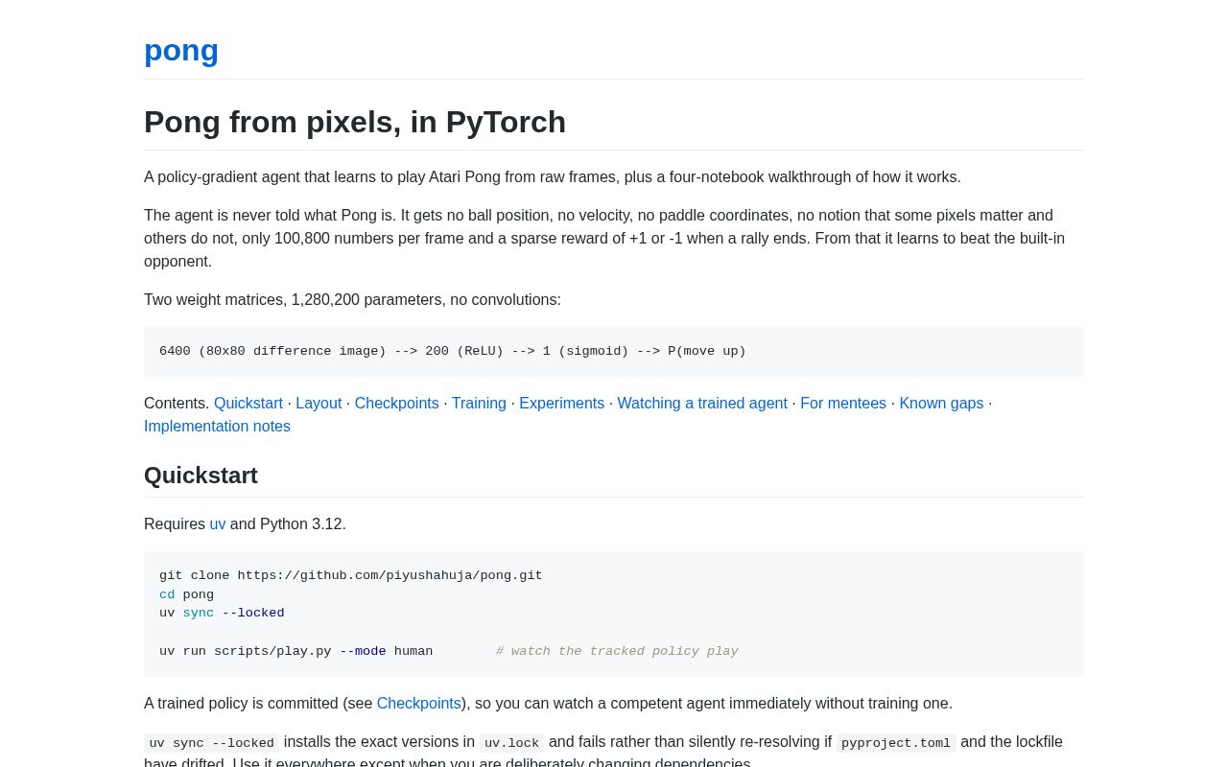Click the "Contents." label
The image size is (1228, 767).
(177, 404)
